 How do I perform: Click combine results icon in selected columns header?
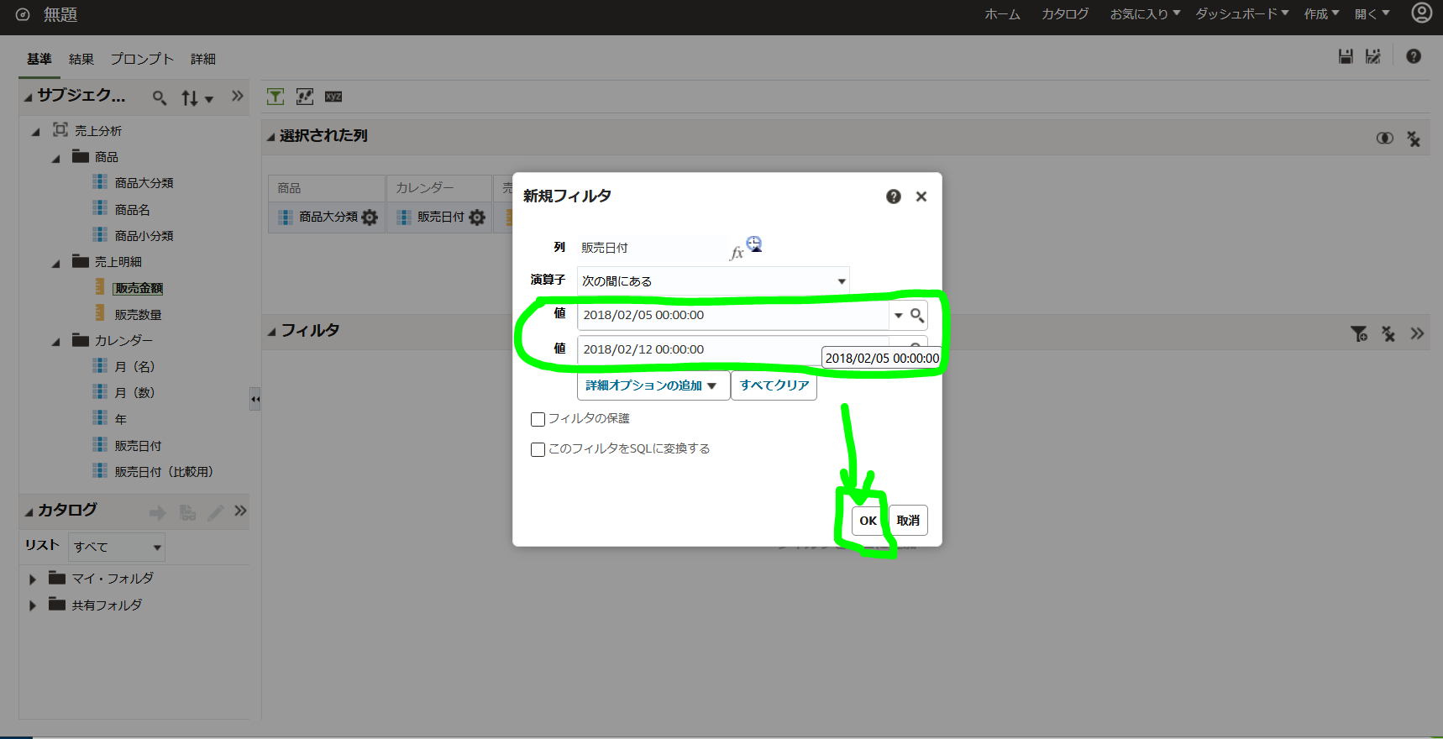1385,138
